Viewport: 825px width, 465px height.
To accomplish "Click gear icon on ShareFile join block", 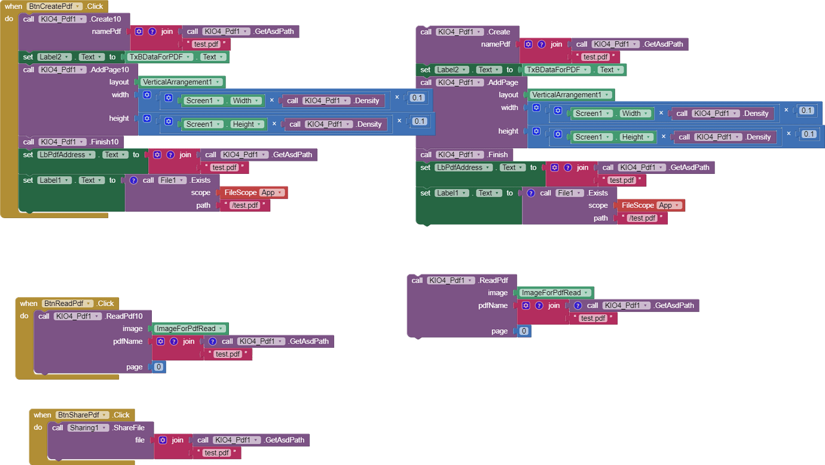I will [163, 440].
